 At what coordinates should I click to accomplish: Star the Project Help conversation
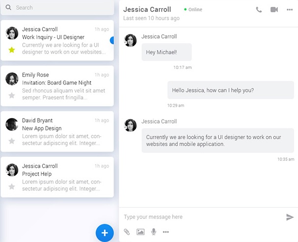pos(12,186)
